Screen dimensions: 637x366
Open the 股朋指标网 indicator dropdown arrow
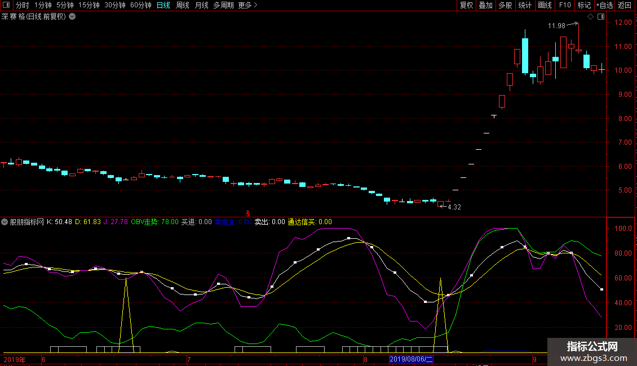click(x=5, y=222)
